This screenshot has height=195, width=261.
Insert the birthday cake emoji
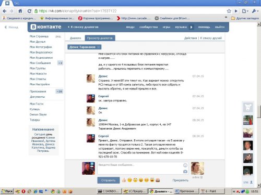(158, 180)
